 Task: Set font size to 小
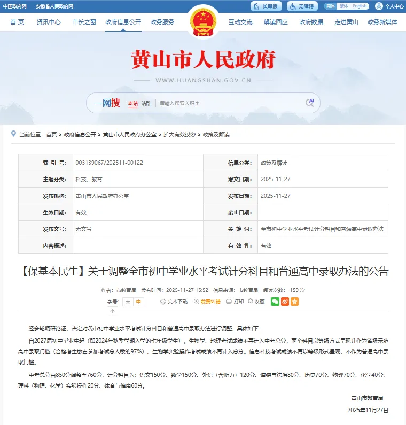[112, 311]
